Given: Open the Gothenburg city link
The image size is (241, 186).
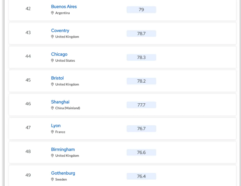Looking at the screenshot, I should [63, 173].
